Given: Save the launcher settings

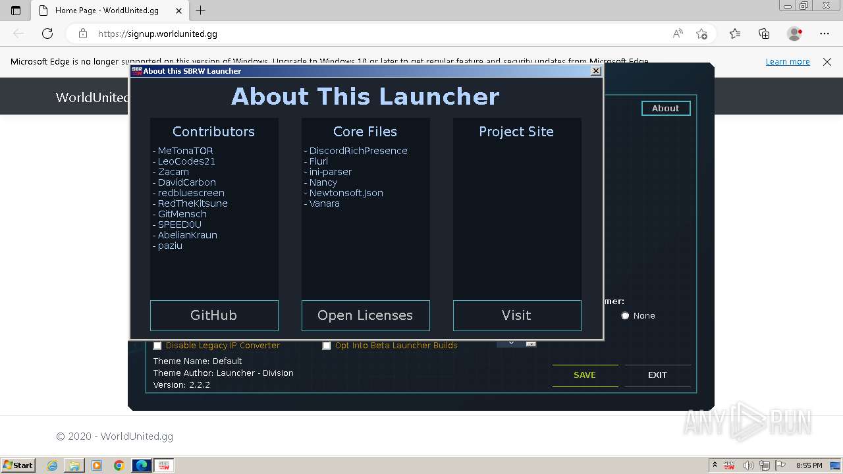Looking at the screenshot, I should (585, 375).
